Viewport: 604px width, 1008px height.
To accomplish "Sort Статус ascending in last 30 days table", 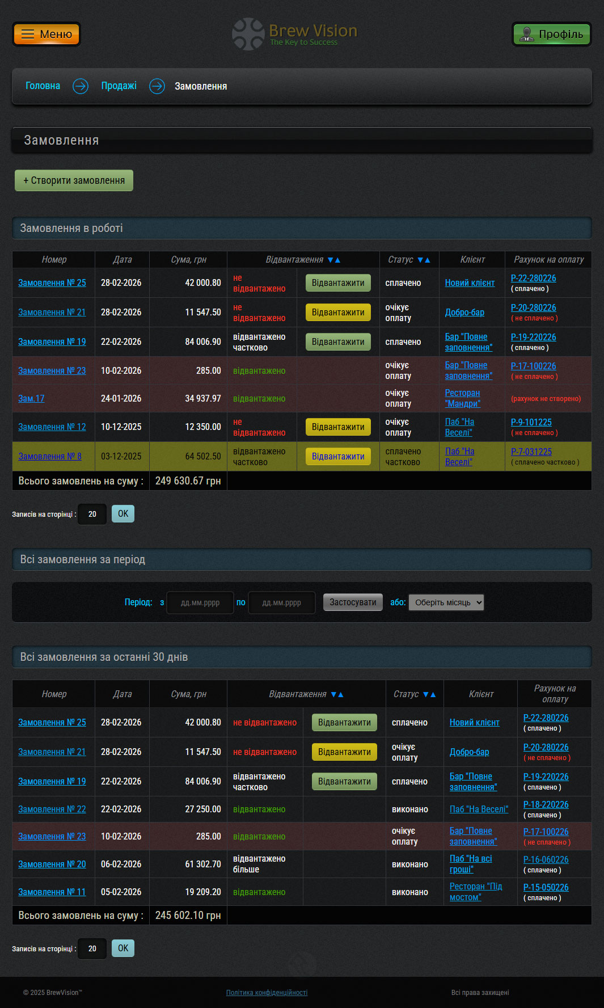I will (x=433, y=694).
